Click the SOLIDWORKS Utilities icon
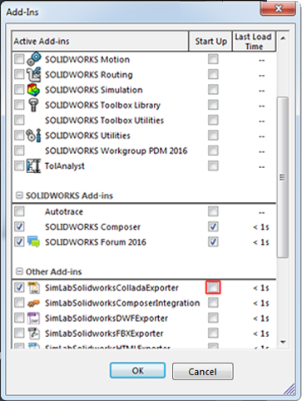Image resolution: width=302 pixels, height=401 pixels. 33,136
